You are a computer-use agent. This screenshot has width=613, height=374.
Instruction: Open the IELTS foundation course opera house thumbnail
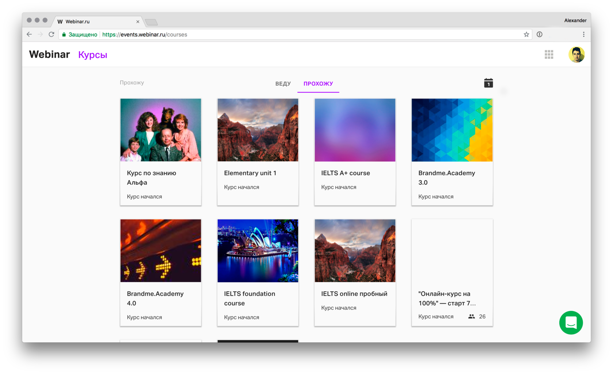pyautogui.click(x=258, y=250)
